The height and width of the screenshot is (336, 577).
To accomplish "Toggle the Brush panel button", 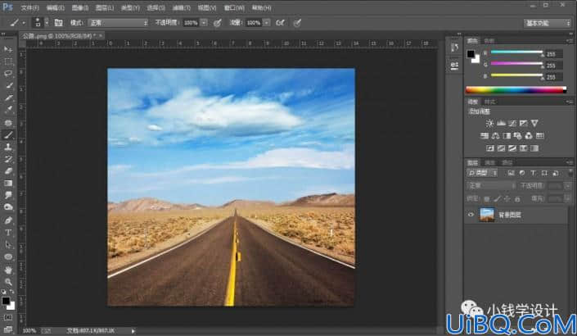I will pyautogui.click(x=58, y=23).
